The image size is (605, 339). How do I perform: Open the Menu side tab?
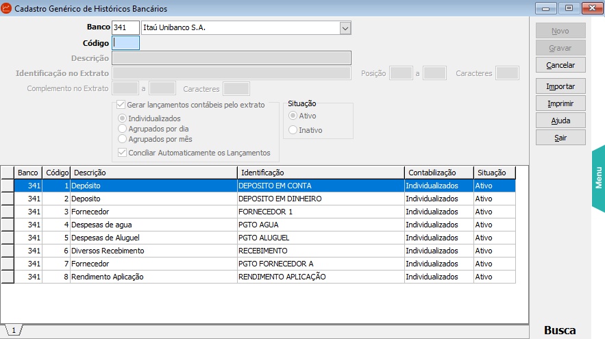[598, 177]
